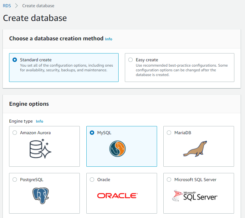245x218 pixels.
Task: Open the RDS breadcrumb link
Action: tap(7, 6)
